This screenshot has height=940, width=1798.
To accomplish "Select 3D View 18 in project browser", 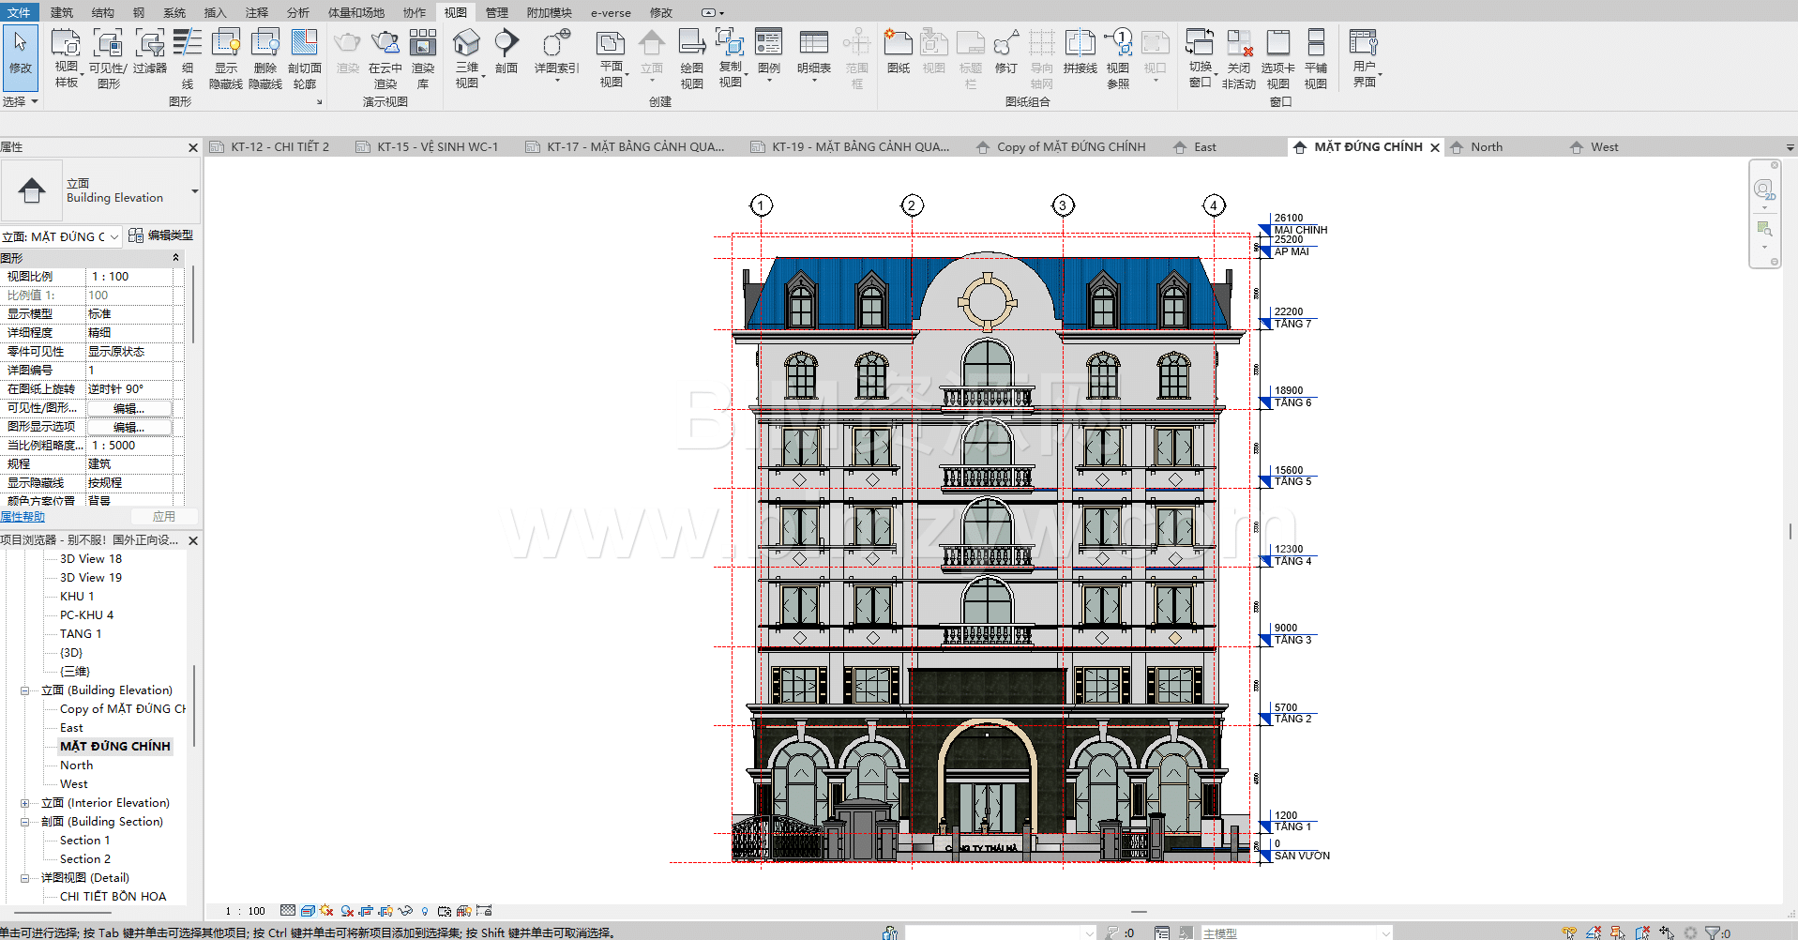I will coord(91,559).
